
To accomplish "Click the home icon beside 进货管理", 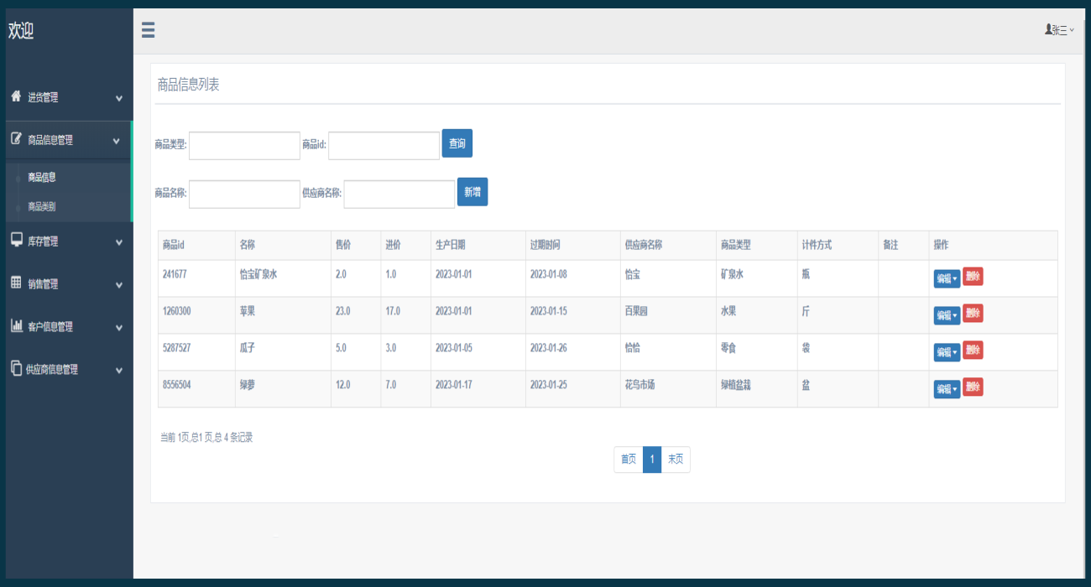I will 16,96.
